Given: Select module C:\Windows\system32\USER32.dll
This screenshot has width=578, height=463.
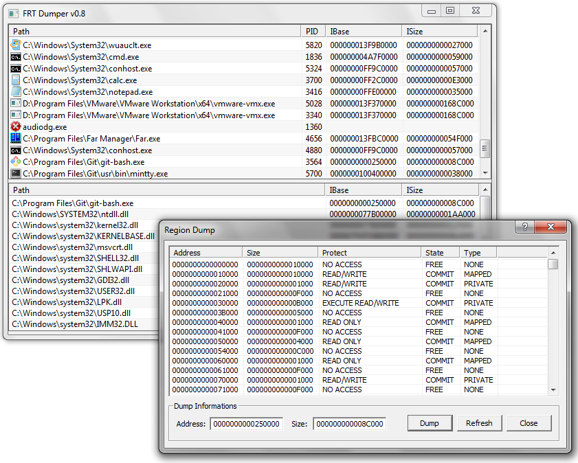Looking at the screenshot, I should pyautogui.click(x=74, y=291).
